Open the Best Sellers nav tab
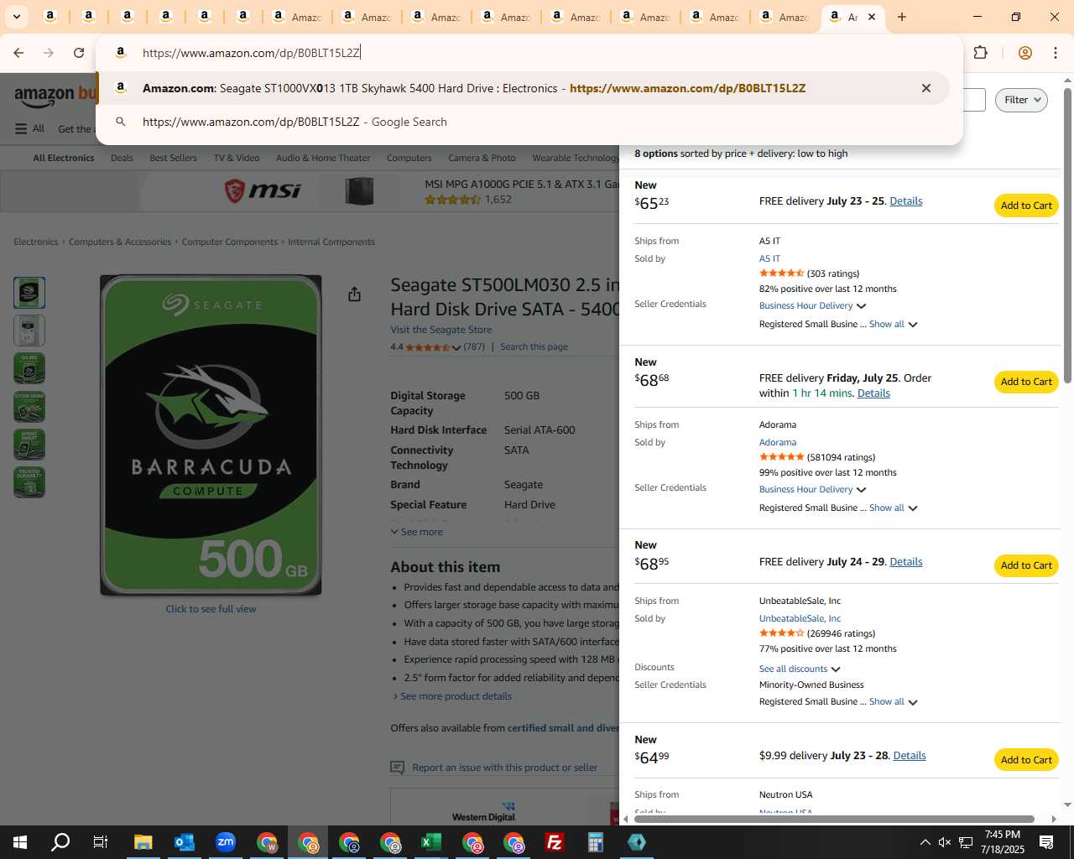 click(173, 158)
